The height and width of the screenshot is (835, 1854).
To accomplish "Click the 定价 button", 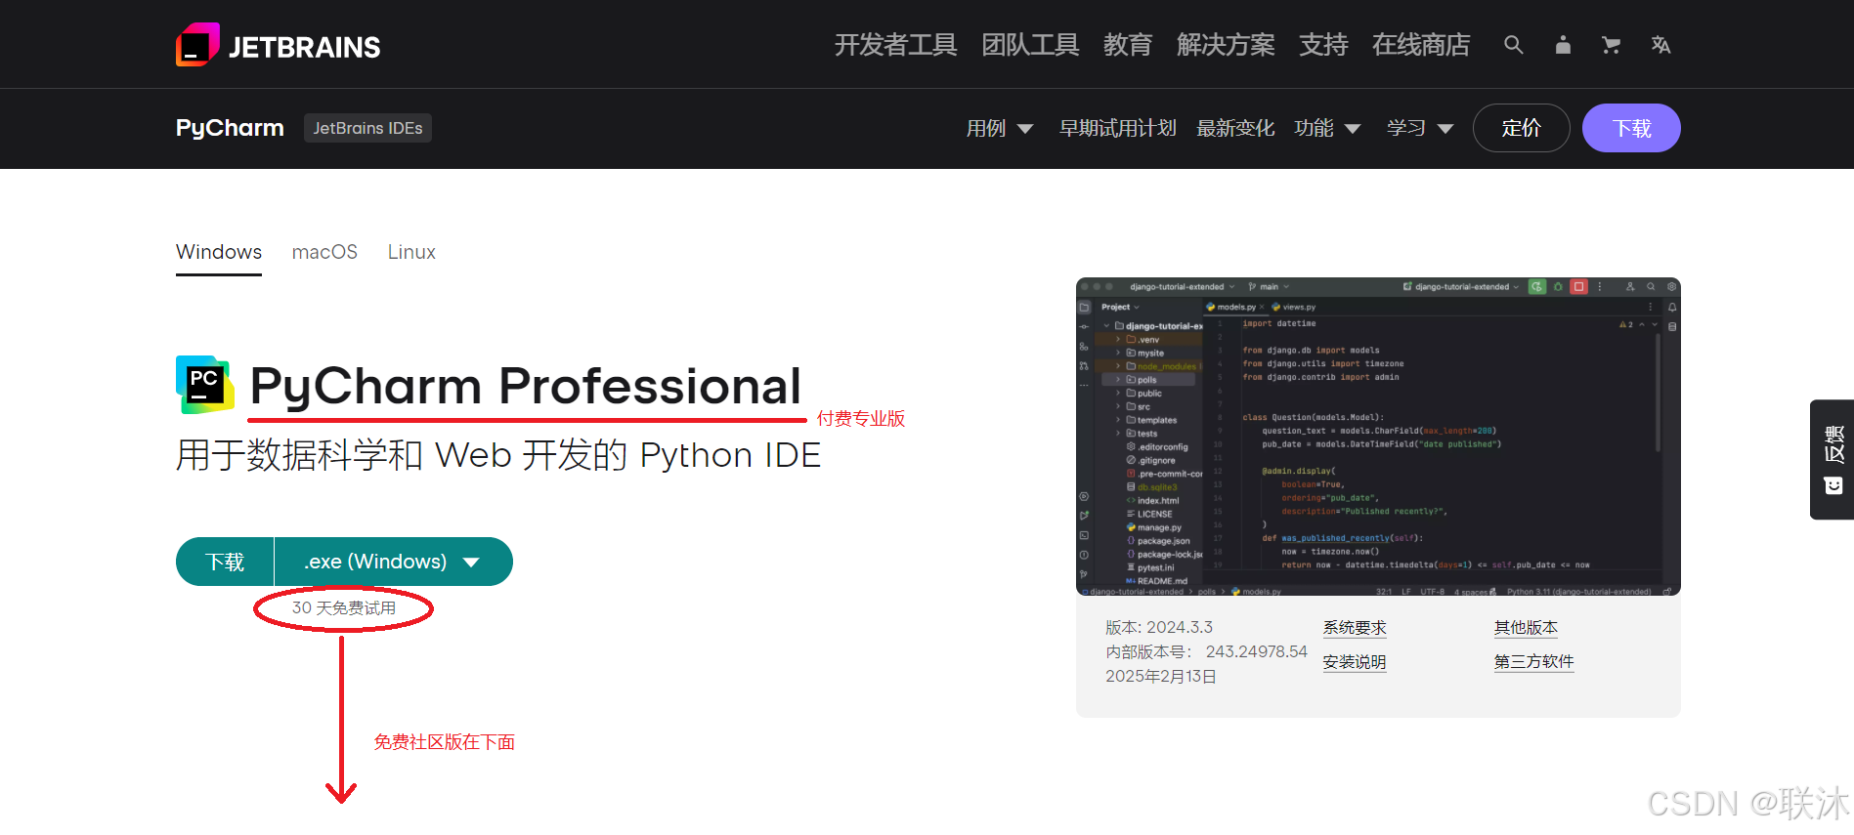I will coord(1521,128).
